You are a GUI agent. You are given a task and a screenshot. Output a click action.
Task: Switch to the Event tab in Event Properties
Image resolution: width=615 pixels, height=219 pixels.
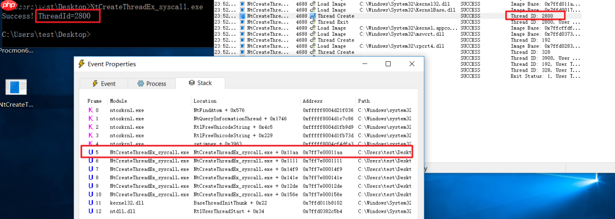click(x=104, y=83)
